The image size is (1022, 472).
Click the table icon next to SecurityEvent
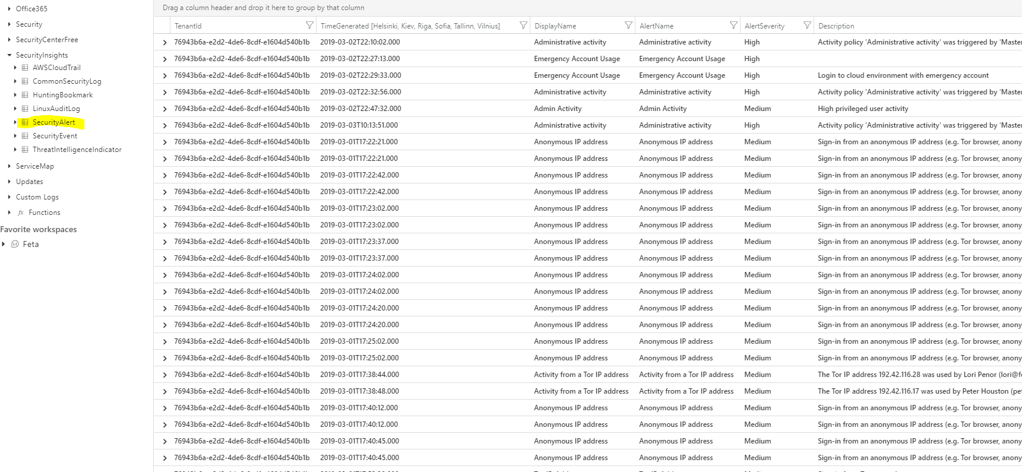[25, 136]
